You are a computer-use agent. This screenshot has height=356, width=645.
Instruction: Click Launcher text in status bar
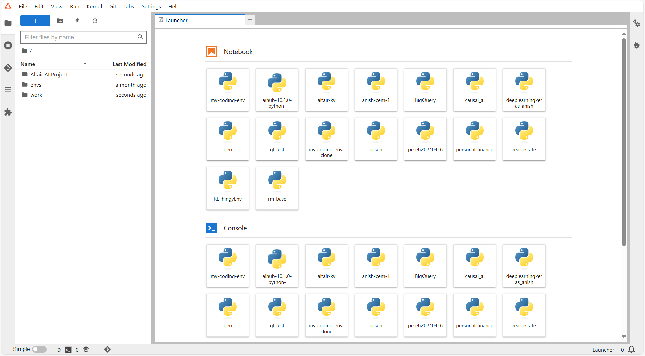tap(603, 350)
